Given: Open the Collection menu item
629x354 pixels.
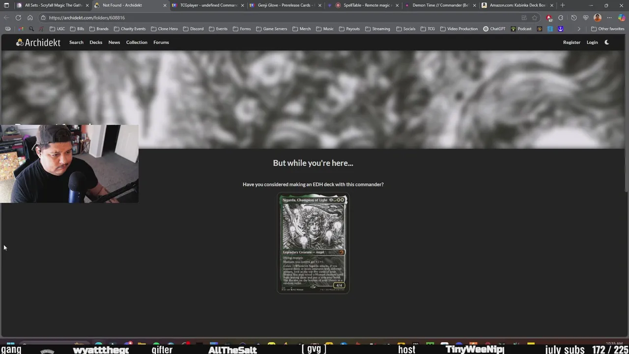Looking at the screenshot, I should tap(137, 42).
